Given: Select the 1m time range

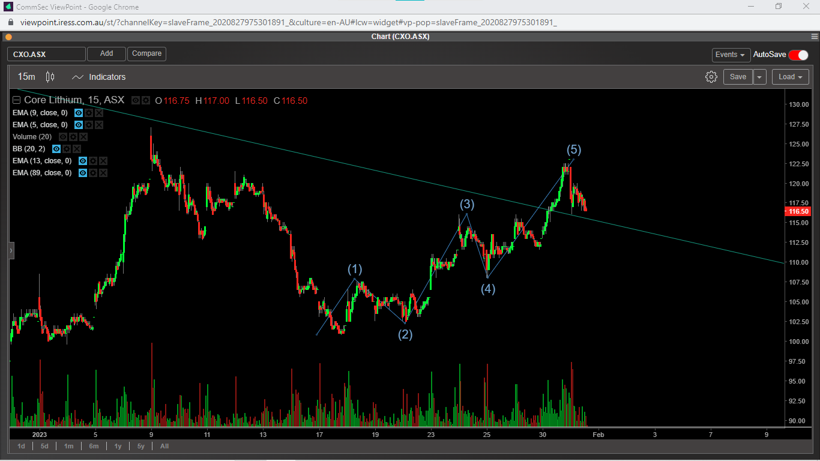Looking at the screenshot, I should (x=69, y=446).
